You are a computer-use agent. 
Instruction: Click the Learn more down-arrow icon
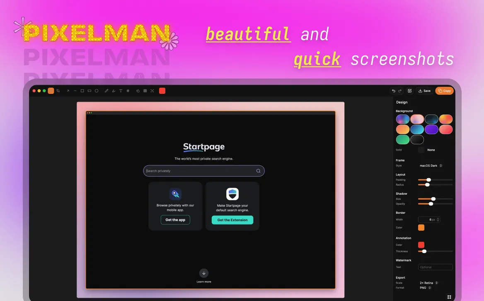pyautogui.click(x=204, y=273)
